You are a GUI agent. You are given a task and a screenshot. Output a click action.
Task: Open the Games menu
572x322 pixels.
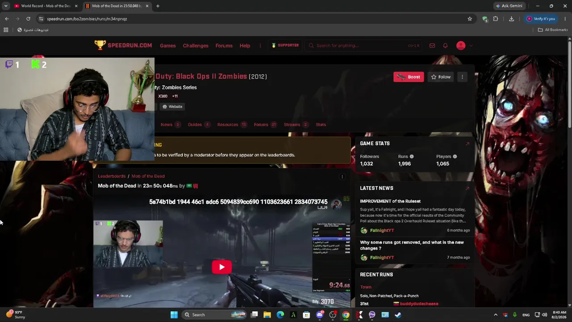pyautogui.click(x=168, y=46)
